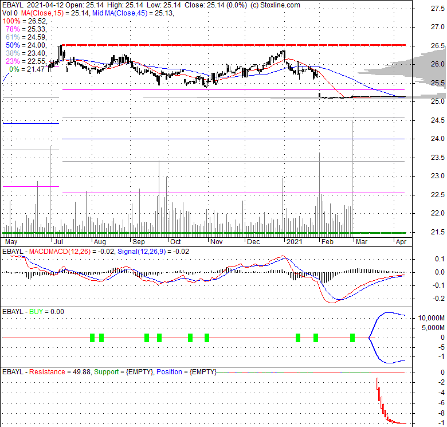
Task: Click the 38% = 23.40 Fibonacci label
Action: 26,53
